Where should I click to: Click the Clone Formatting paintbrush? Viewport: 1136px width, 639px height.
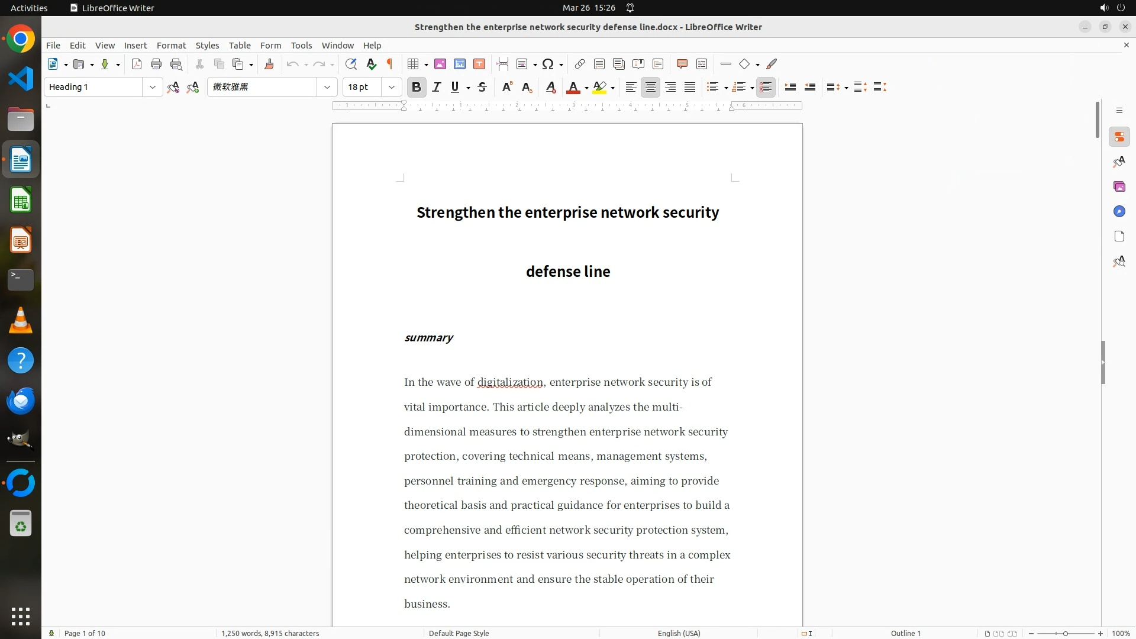[x=269, y=64]
